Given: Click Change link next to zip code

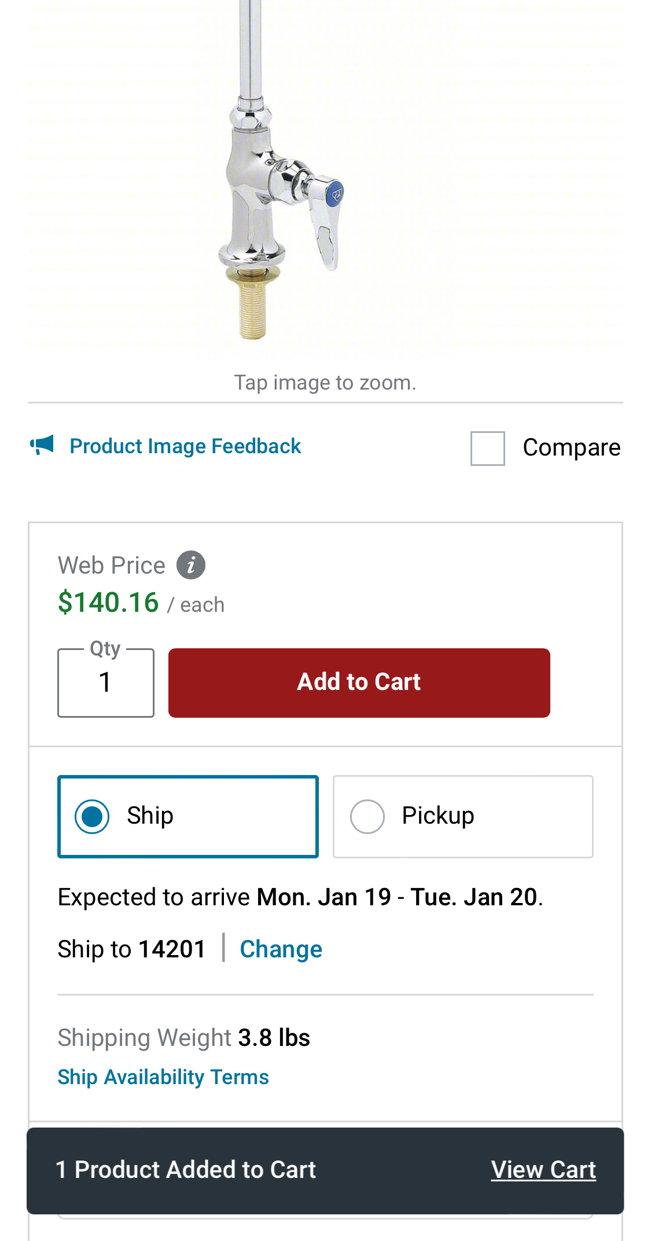Looking at the screenshot, I should click(281, 949).
